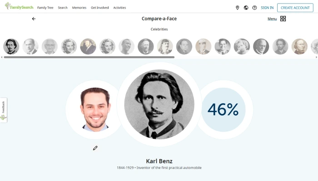
Task: Expand the Memories menu
Action: point(79,8)
